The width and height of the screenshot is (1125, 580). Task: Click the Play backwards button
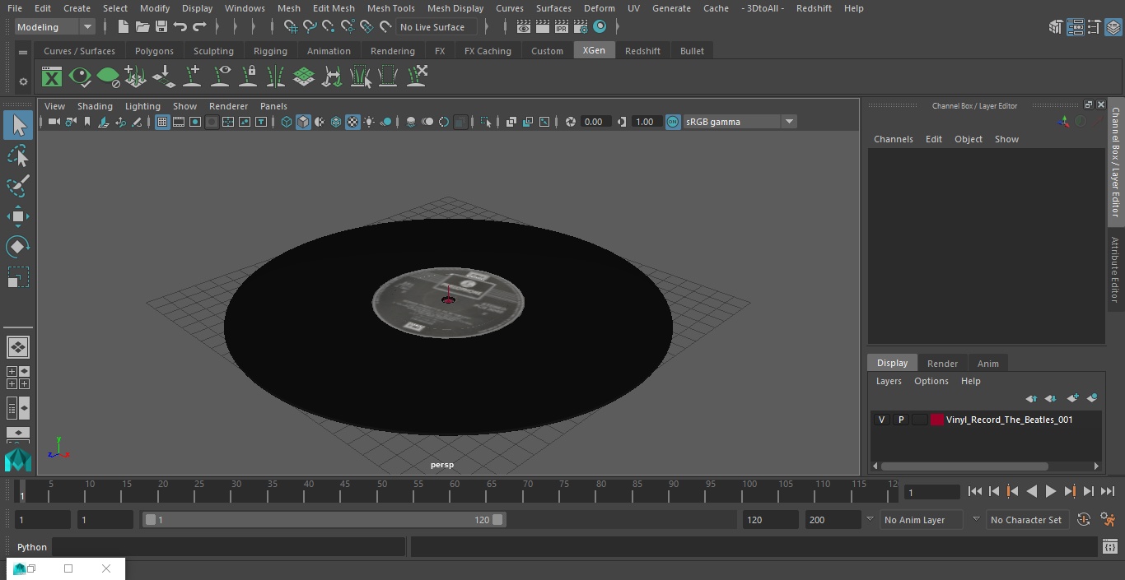point(1032,491)
